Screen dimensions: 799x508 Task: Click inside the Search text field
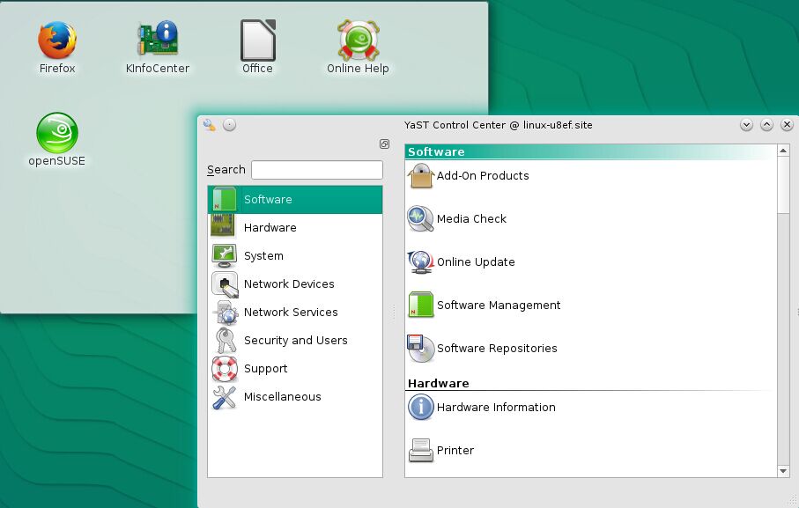point(317,170)
